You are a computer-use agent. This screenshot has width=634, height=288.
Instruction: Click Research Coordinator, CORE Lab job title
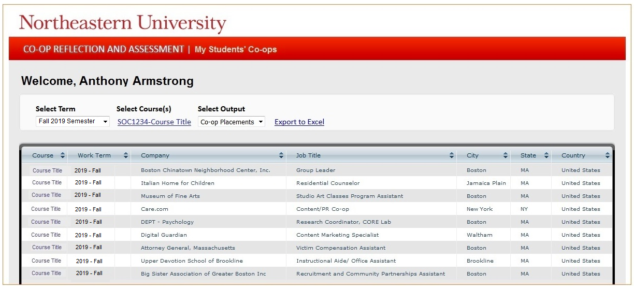coord(343,222)
